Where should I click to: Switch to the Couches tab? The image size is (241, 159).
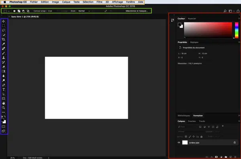[x=192, y=121]
